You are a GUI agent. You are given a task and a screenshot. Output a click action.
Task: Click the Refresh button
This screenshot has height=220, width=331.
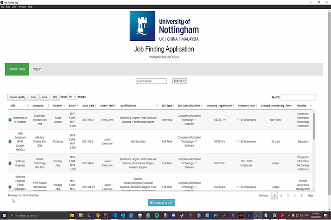point(180,81)
